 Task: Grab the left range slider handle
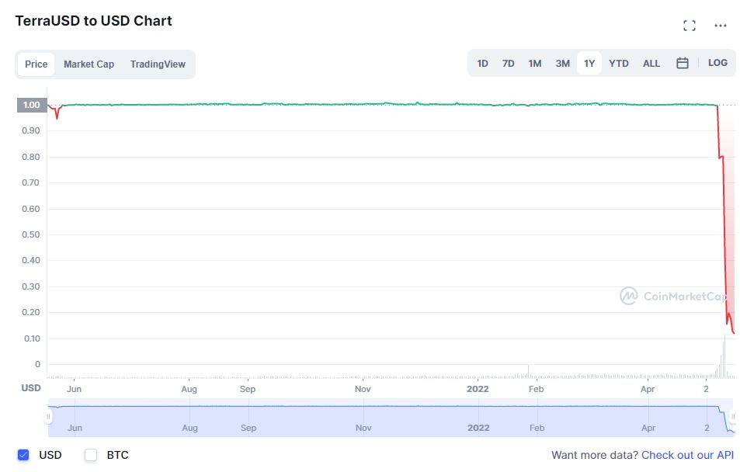tap(48, 417)
